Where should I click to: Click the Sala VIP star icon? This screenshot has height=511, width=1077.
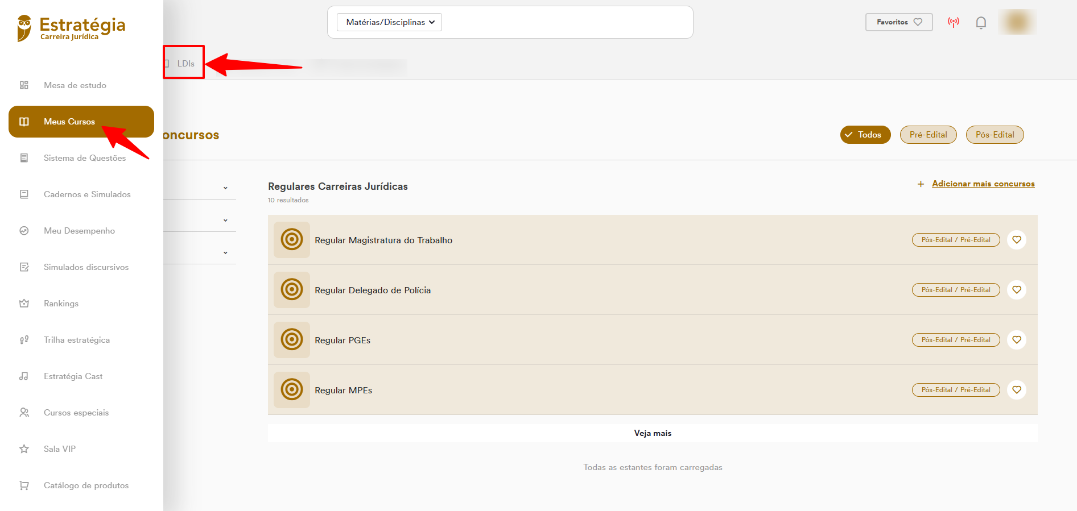24,449
